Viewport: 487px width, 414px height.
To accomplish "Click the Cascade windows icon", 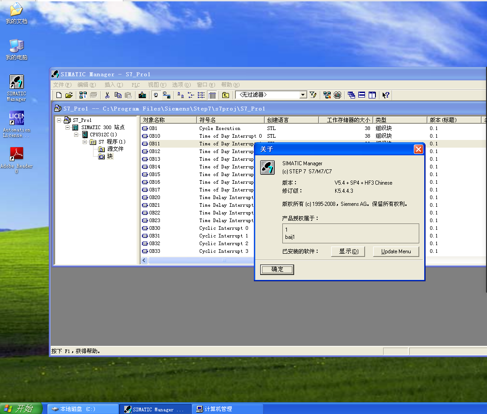I will 351,95.
